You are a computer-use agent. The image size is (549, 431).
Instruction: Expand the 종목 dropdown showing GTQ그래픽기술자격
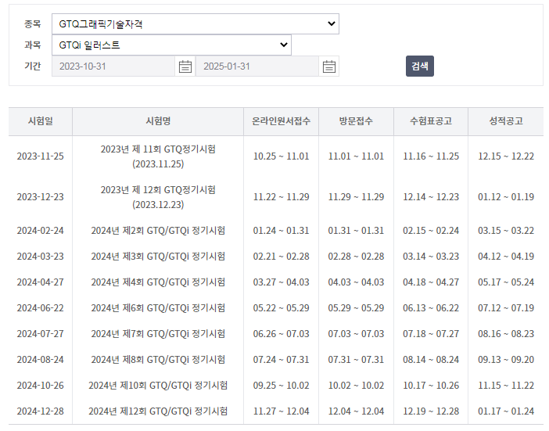[195, 24]
